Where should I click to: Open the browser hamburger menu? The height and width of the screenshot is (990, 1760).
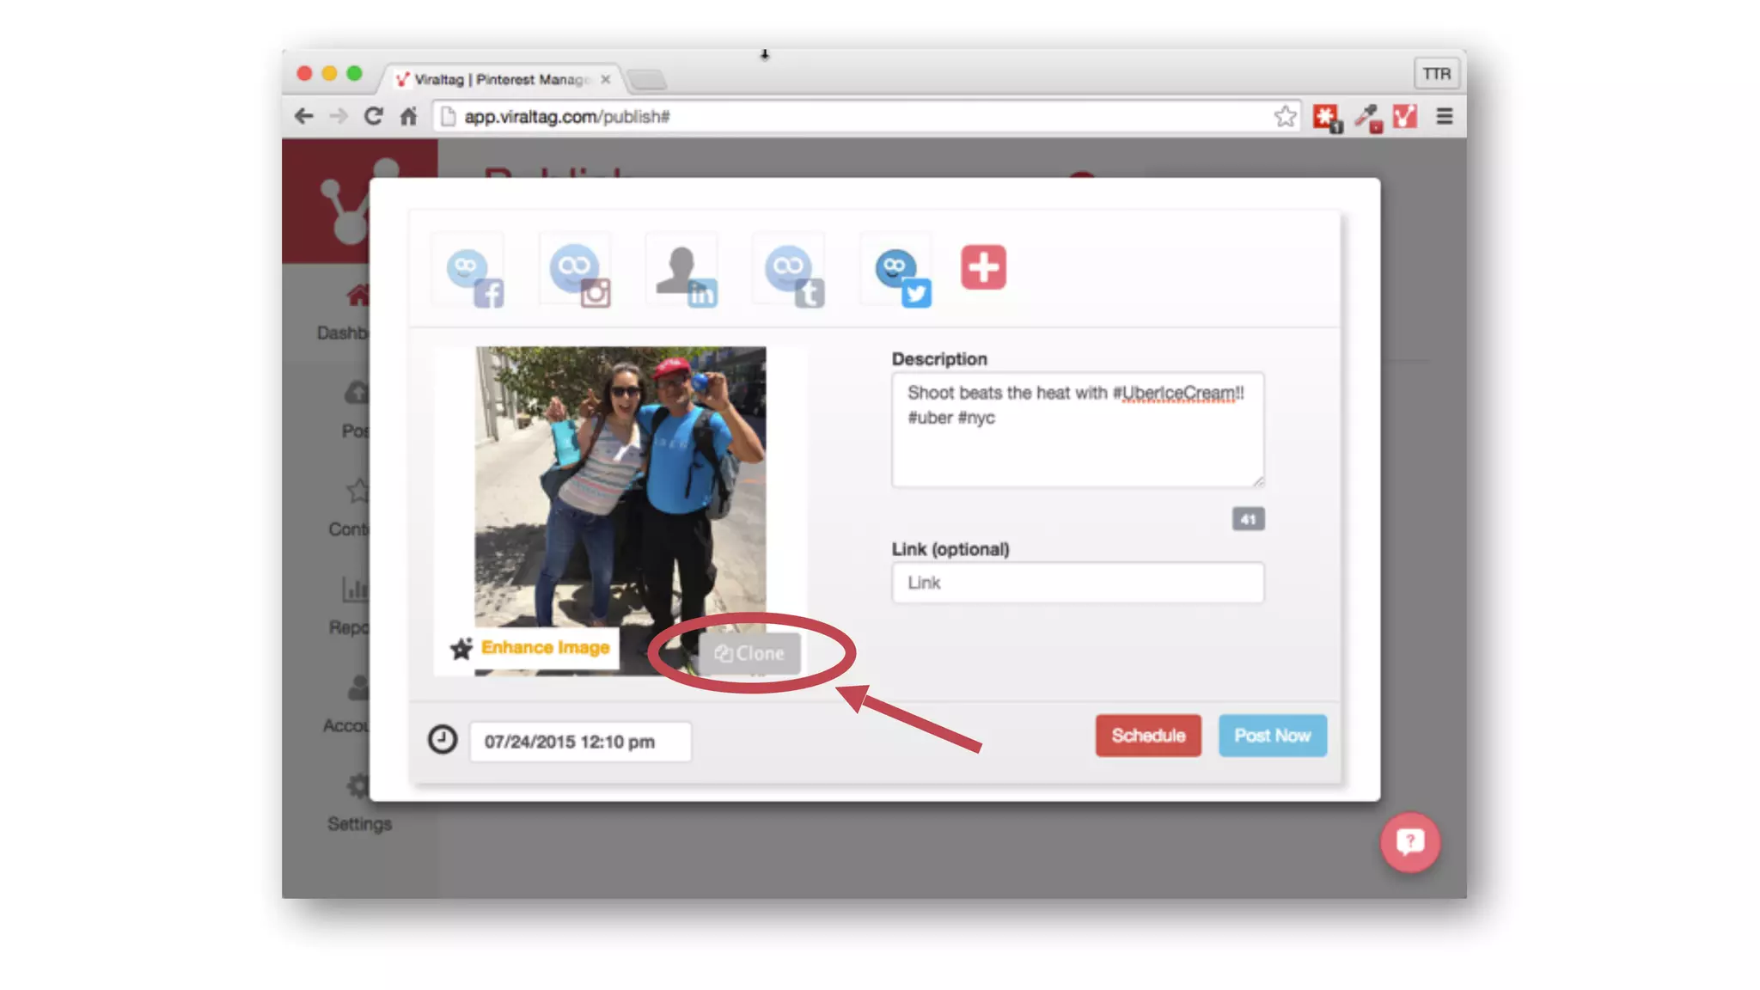click(x=1445, y=117)
